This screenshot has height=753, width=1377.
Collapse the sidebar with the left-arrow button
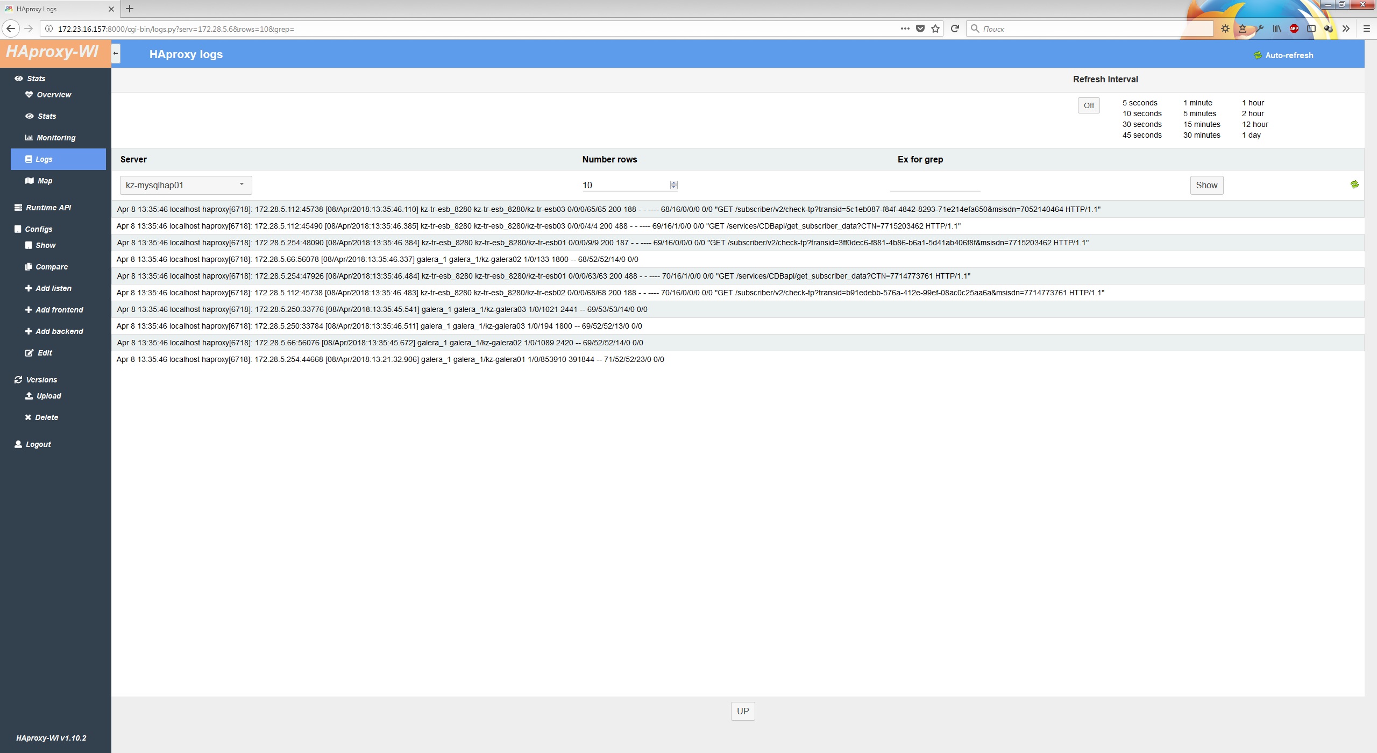pos(116,54)
